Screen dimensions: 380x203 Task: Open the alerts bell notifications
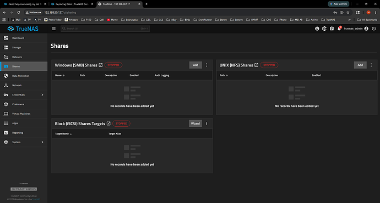[x=339, y=29]
